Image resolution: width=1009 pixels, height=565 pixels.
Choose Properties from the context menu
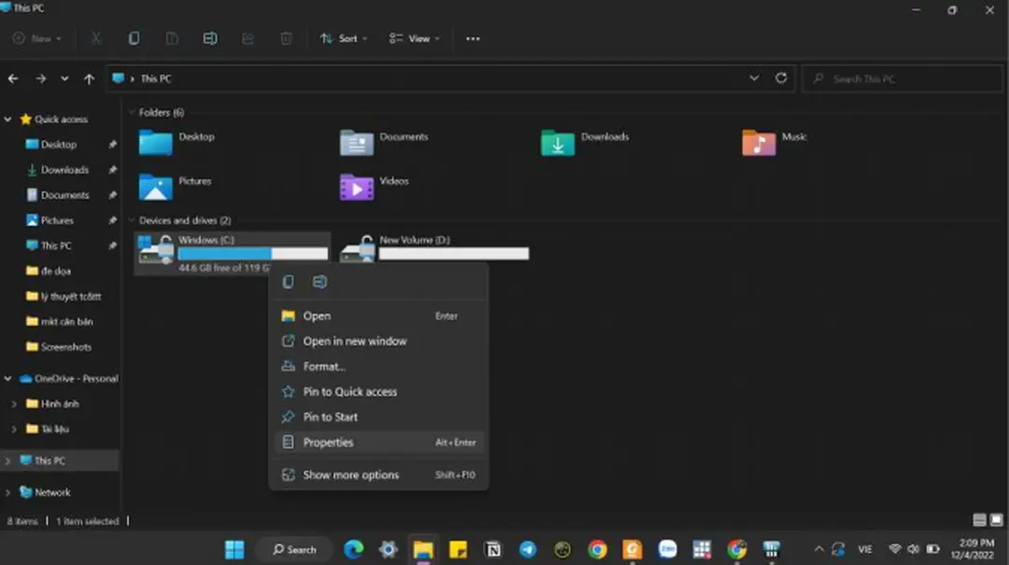328,443
